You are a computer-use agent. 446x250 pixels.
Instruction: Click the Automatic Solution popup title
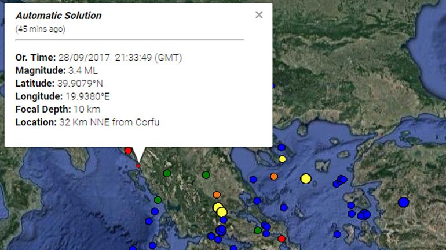tap(59, 16)
